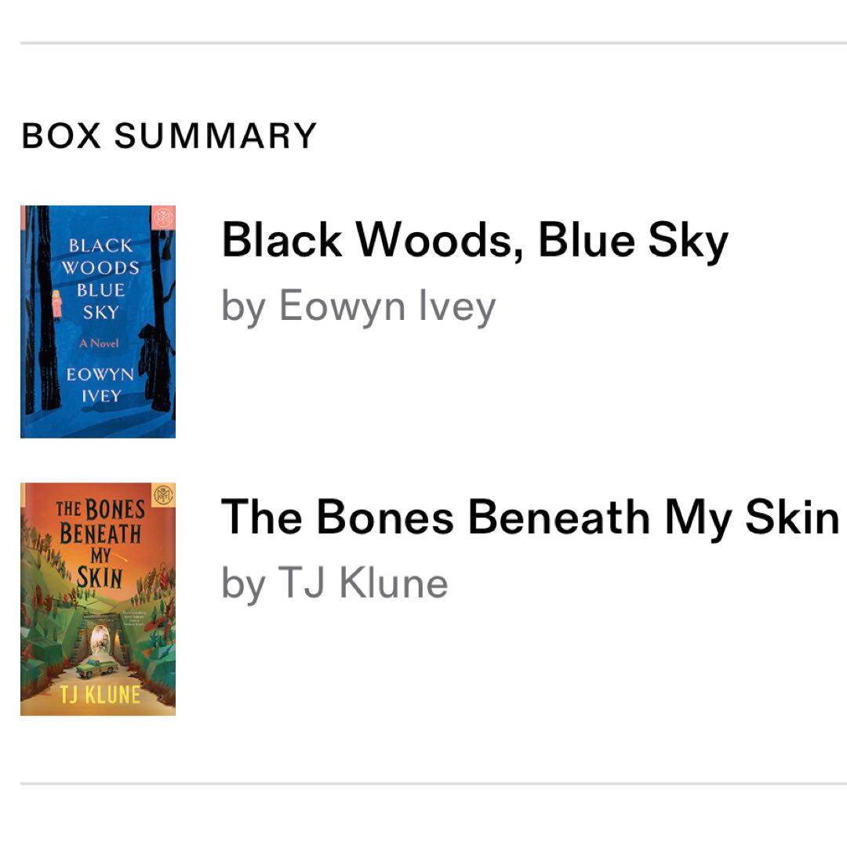This screenshot has width=847, height=847.
Task: Click the badge icon on Bones Beneath My Skin cover
Action: click(x=162, y=495)
